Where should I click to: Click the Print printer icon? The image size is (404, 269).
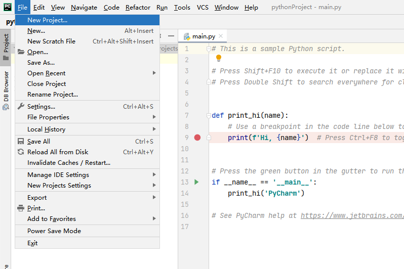[21, 208]
